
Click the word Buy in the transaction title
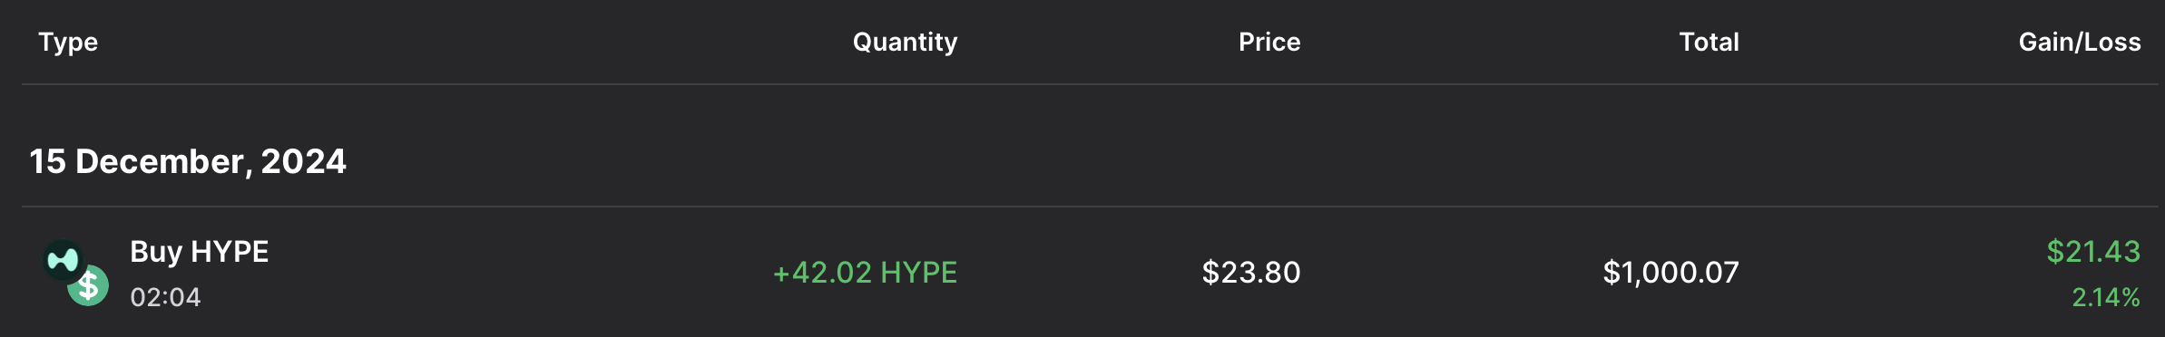(156, 252)
